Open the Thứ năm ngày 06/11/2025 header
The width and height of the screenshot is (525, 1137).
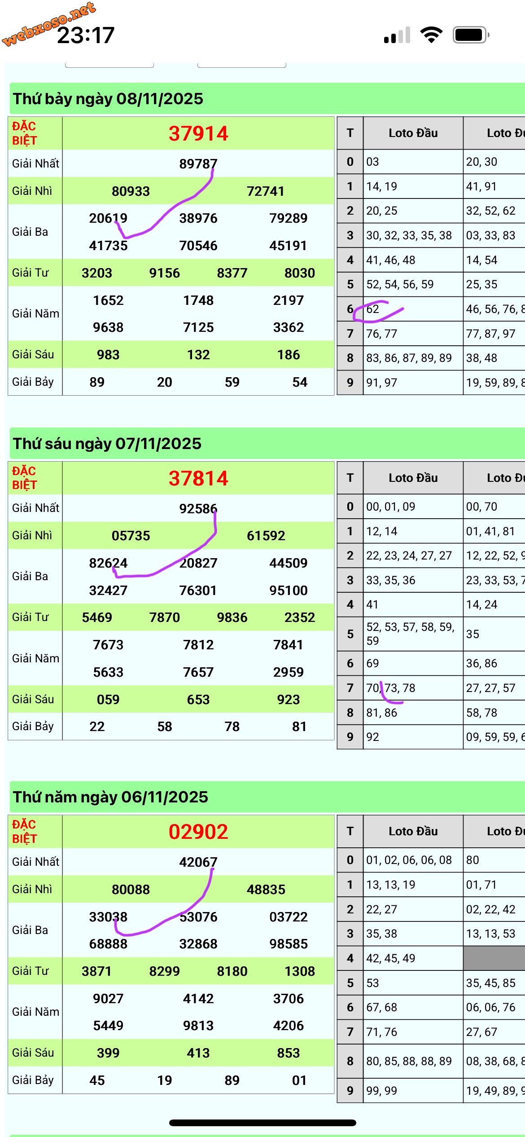click(110, 797)
